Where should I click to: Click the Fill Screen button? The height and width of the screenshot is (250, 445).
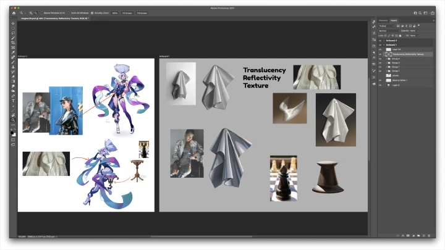click(x=142, y=13)
